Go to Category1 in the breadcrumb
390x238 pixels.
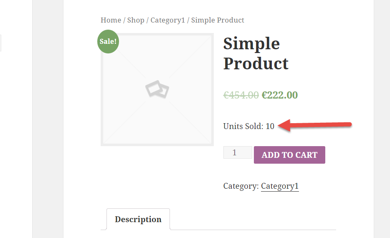point(167,20)
